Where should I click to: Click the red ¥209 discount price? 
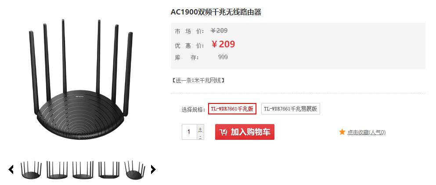pyautogui.click(x=223, y=44)
